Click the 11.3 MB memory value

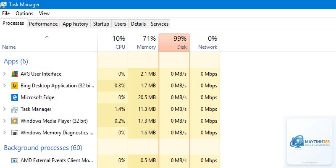pyautogui.click(x=147, y=109)
